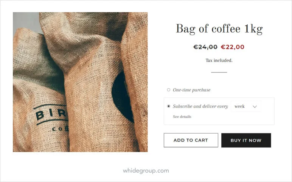
Task: Click the Bag of coffee 1kg title
Action: (x=219, y=29)
